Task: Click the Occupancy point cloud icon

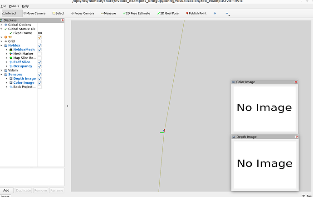Action: 11,66
